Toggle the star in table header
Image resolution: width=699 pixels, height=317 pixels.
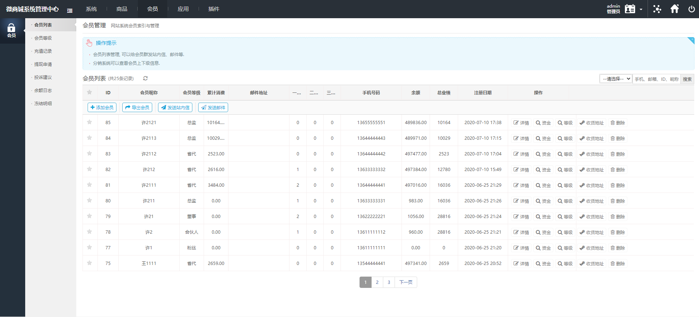(x=89, y=92)
